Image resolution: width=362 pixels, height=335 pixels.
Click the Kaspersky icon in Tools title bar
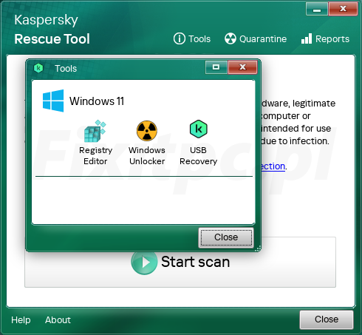coord(38,68)
